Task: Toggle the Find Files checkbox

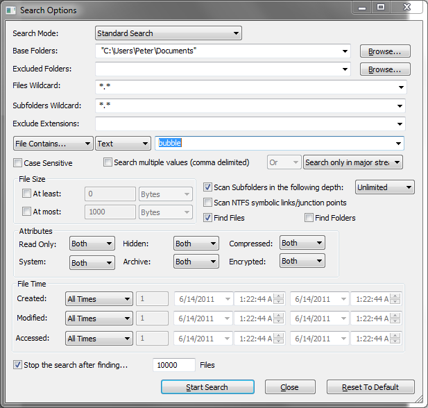Action: click(x=207, y=218)
